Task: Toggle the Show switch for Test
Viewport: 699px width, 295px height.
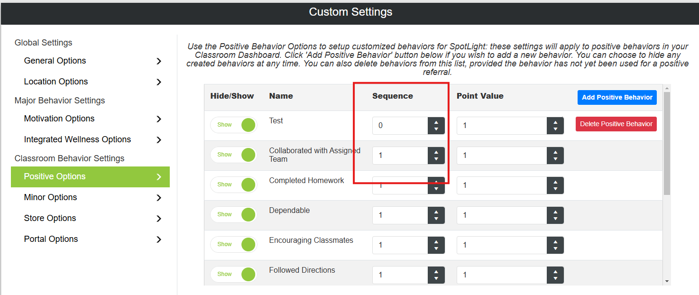Action: click(x=234, y=125)
